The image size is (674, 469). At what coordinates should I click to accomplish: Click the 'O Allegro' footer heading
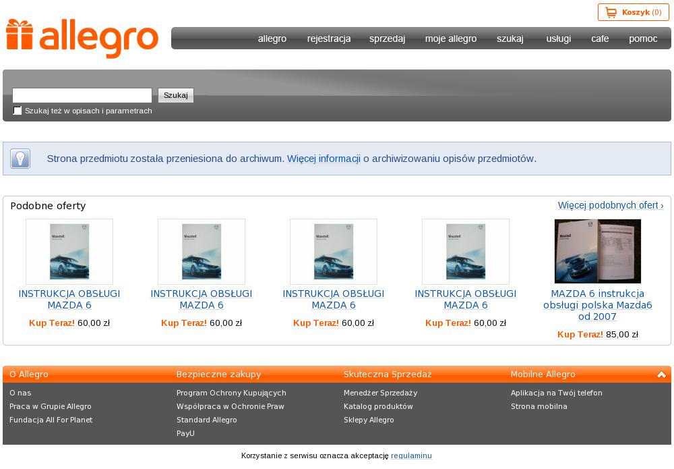(x=29, y=375)
